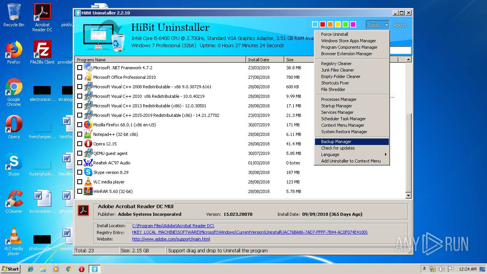Click Chrome icon in the taskbar
This screenshot has width=487, height=274.
coord(68,269)
